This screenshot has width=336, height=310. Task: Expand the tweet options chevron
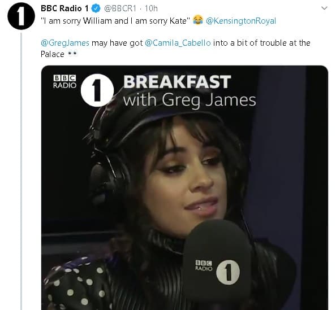coord(324,8)
